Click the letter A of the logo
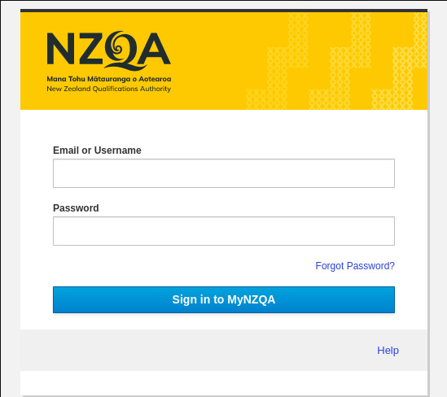The width and height of the screenshot is (447, 397). pos(154,49)
